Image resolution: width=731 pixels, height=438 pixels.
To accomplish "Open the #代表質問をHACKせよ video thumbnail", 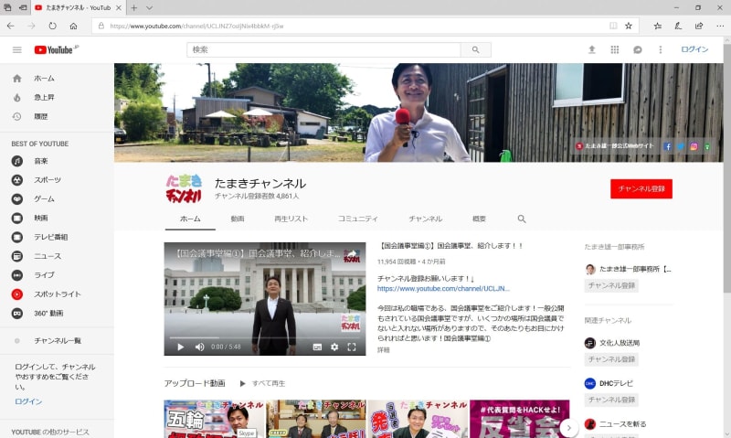I will click(x=519, y=419).
